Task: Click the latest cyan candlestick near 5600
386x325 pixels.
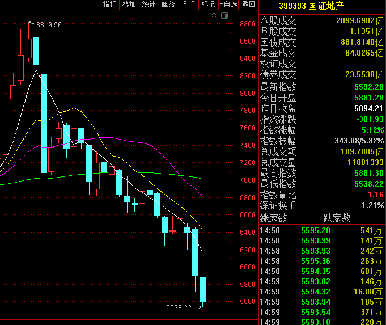Action: point(202,289)
